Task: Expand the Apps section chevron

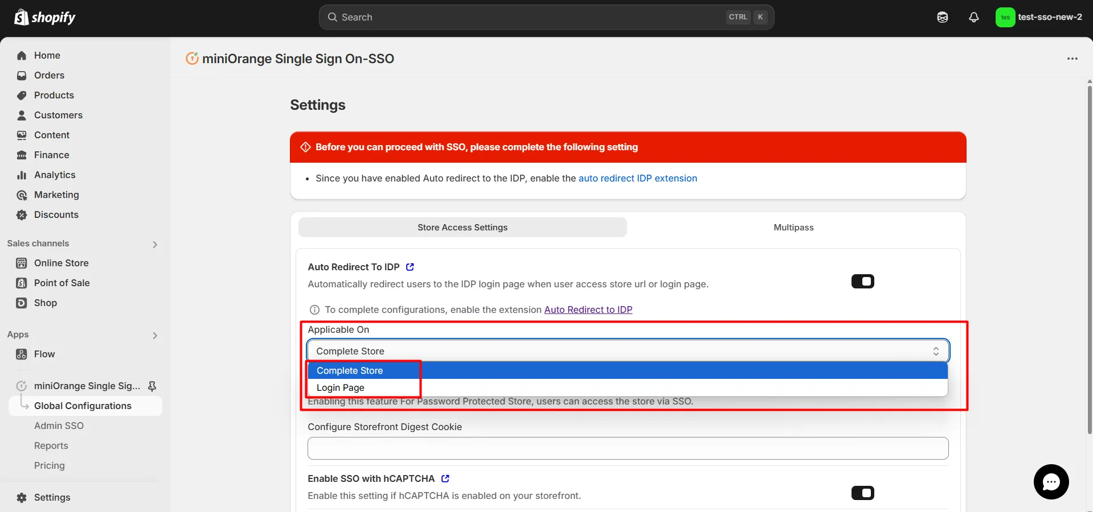Action: 155,336
